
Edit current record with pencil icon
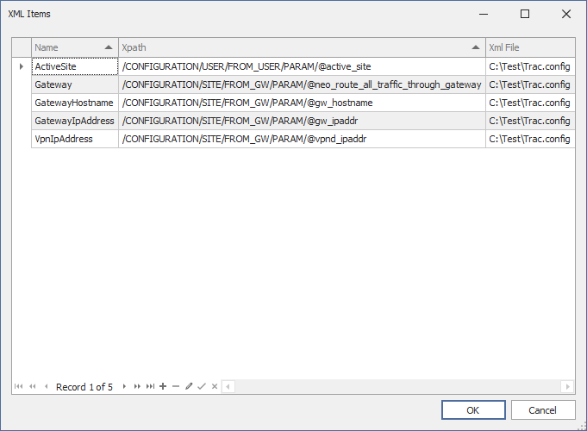[x=189, y=386]
